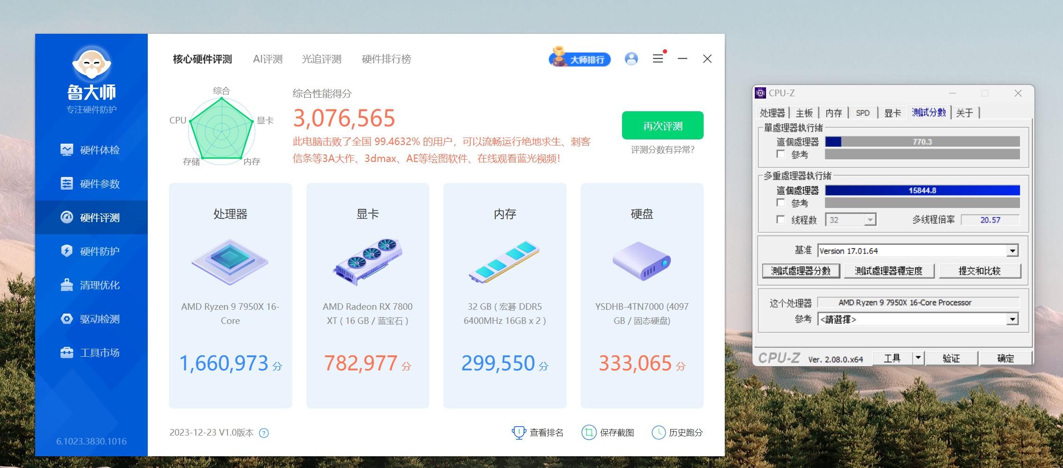Click the YSDHB-4TN7000 disk label
Screen dimensions: 1063x468
pyautogui.click(x=642, y=314)
